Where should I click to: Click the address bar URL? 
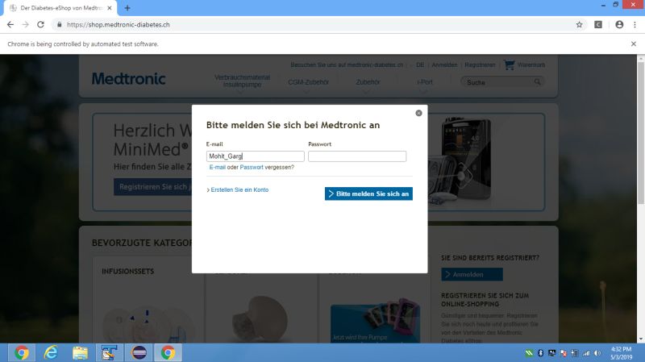tap(118, 25)
